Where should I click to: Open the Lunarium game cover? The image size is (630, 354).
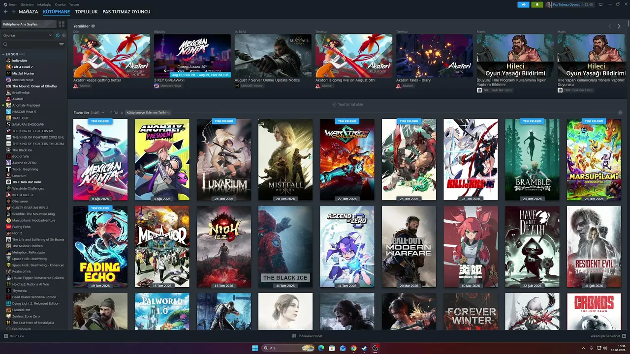(224, 160)
